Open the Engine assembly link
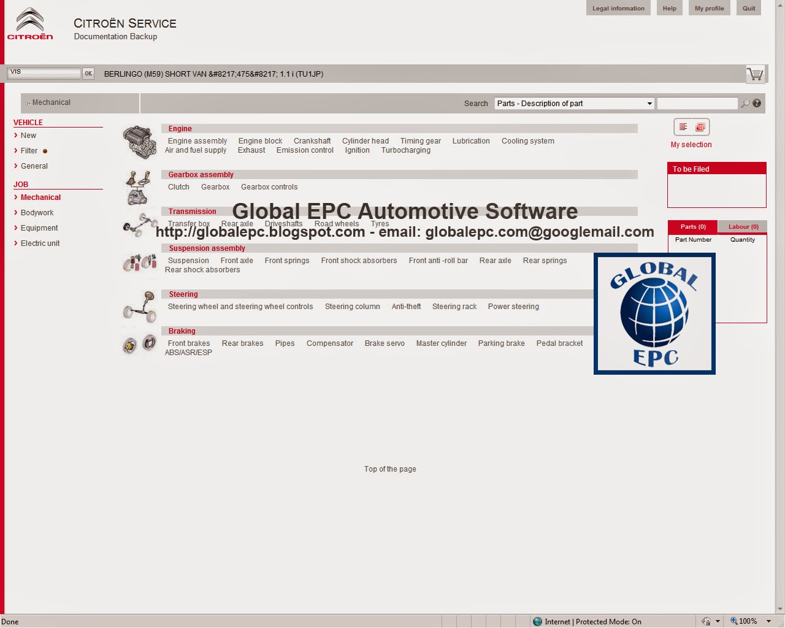Image resolution: width=785 pixels, height=628 pixels. (x=197, y=141)
